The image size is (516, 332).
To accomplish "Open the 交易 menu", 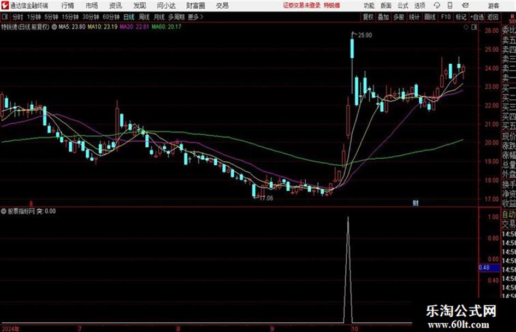I will click(x=222, y=5).
